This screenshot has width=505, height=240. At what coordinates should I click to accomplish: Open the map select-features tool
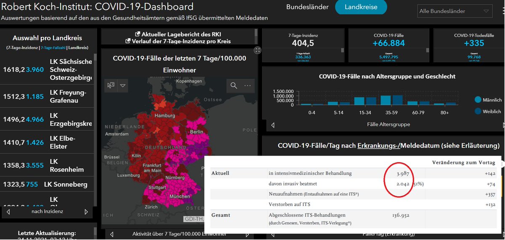[x=112, y=85]
